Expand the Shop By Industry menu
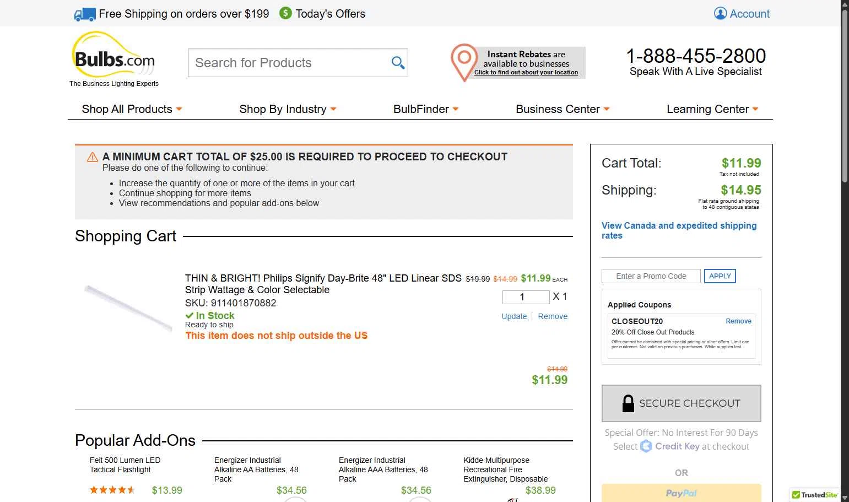This screenshot has height=502, width=849. [x=288, y=109]
